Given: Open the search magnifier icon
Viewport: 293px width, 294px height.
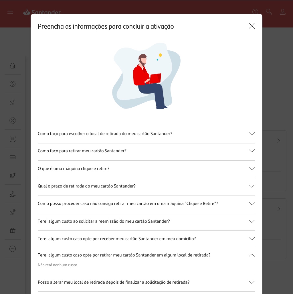Looking at the screenshot, I should [x=269, y=12].
